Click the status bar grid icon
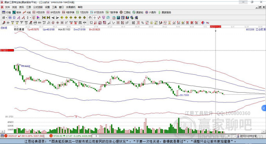This screenshot has width=266, height=144. point(2,136)
